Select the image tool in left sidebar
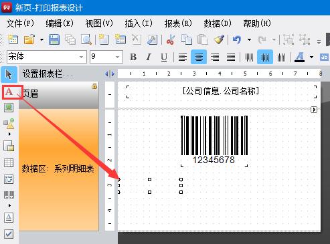This screenshot has height=244, width=330. (x=9, y=108)
